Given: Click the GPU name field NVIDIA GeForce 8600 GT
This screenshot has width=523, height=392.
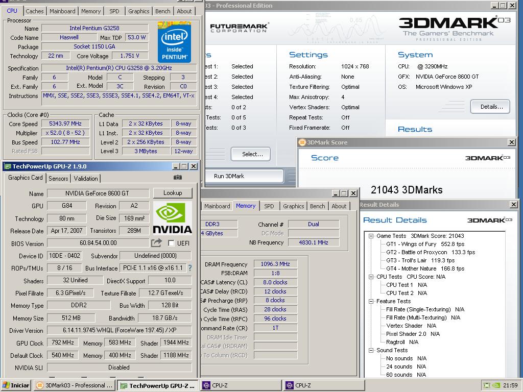Looking at the screenshot, I should click(x=98, y=193).
